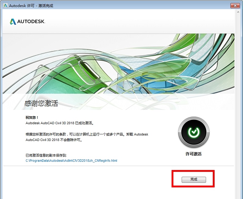Click the 已将激活信息的副本保存到 text
Viewport: 243px width, 199px height.
pos(46,155)
